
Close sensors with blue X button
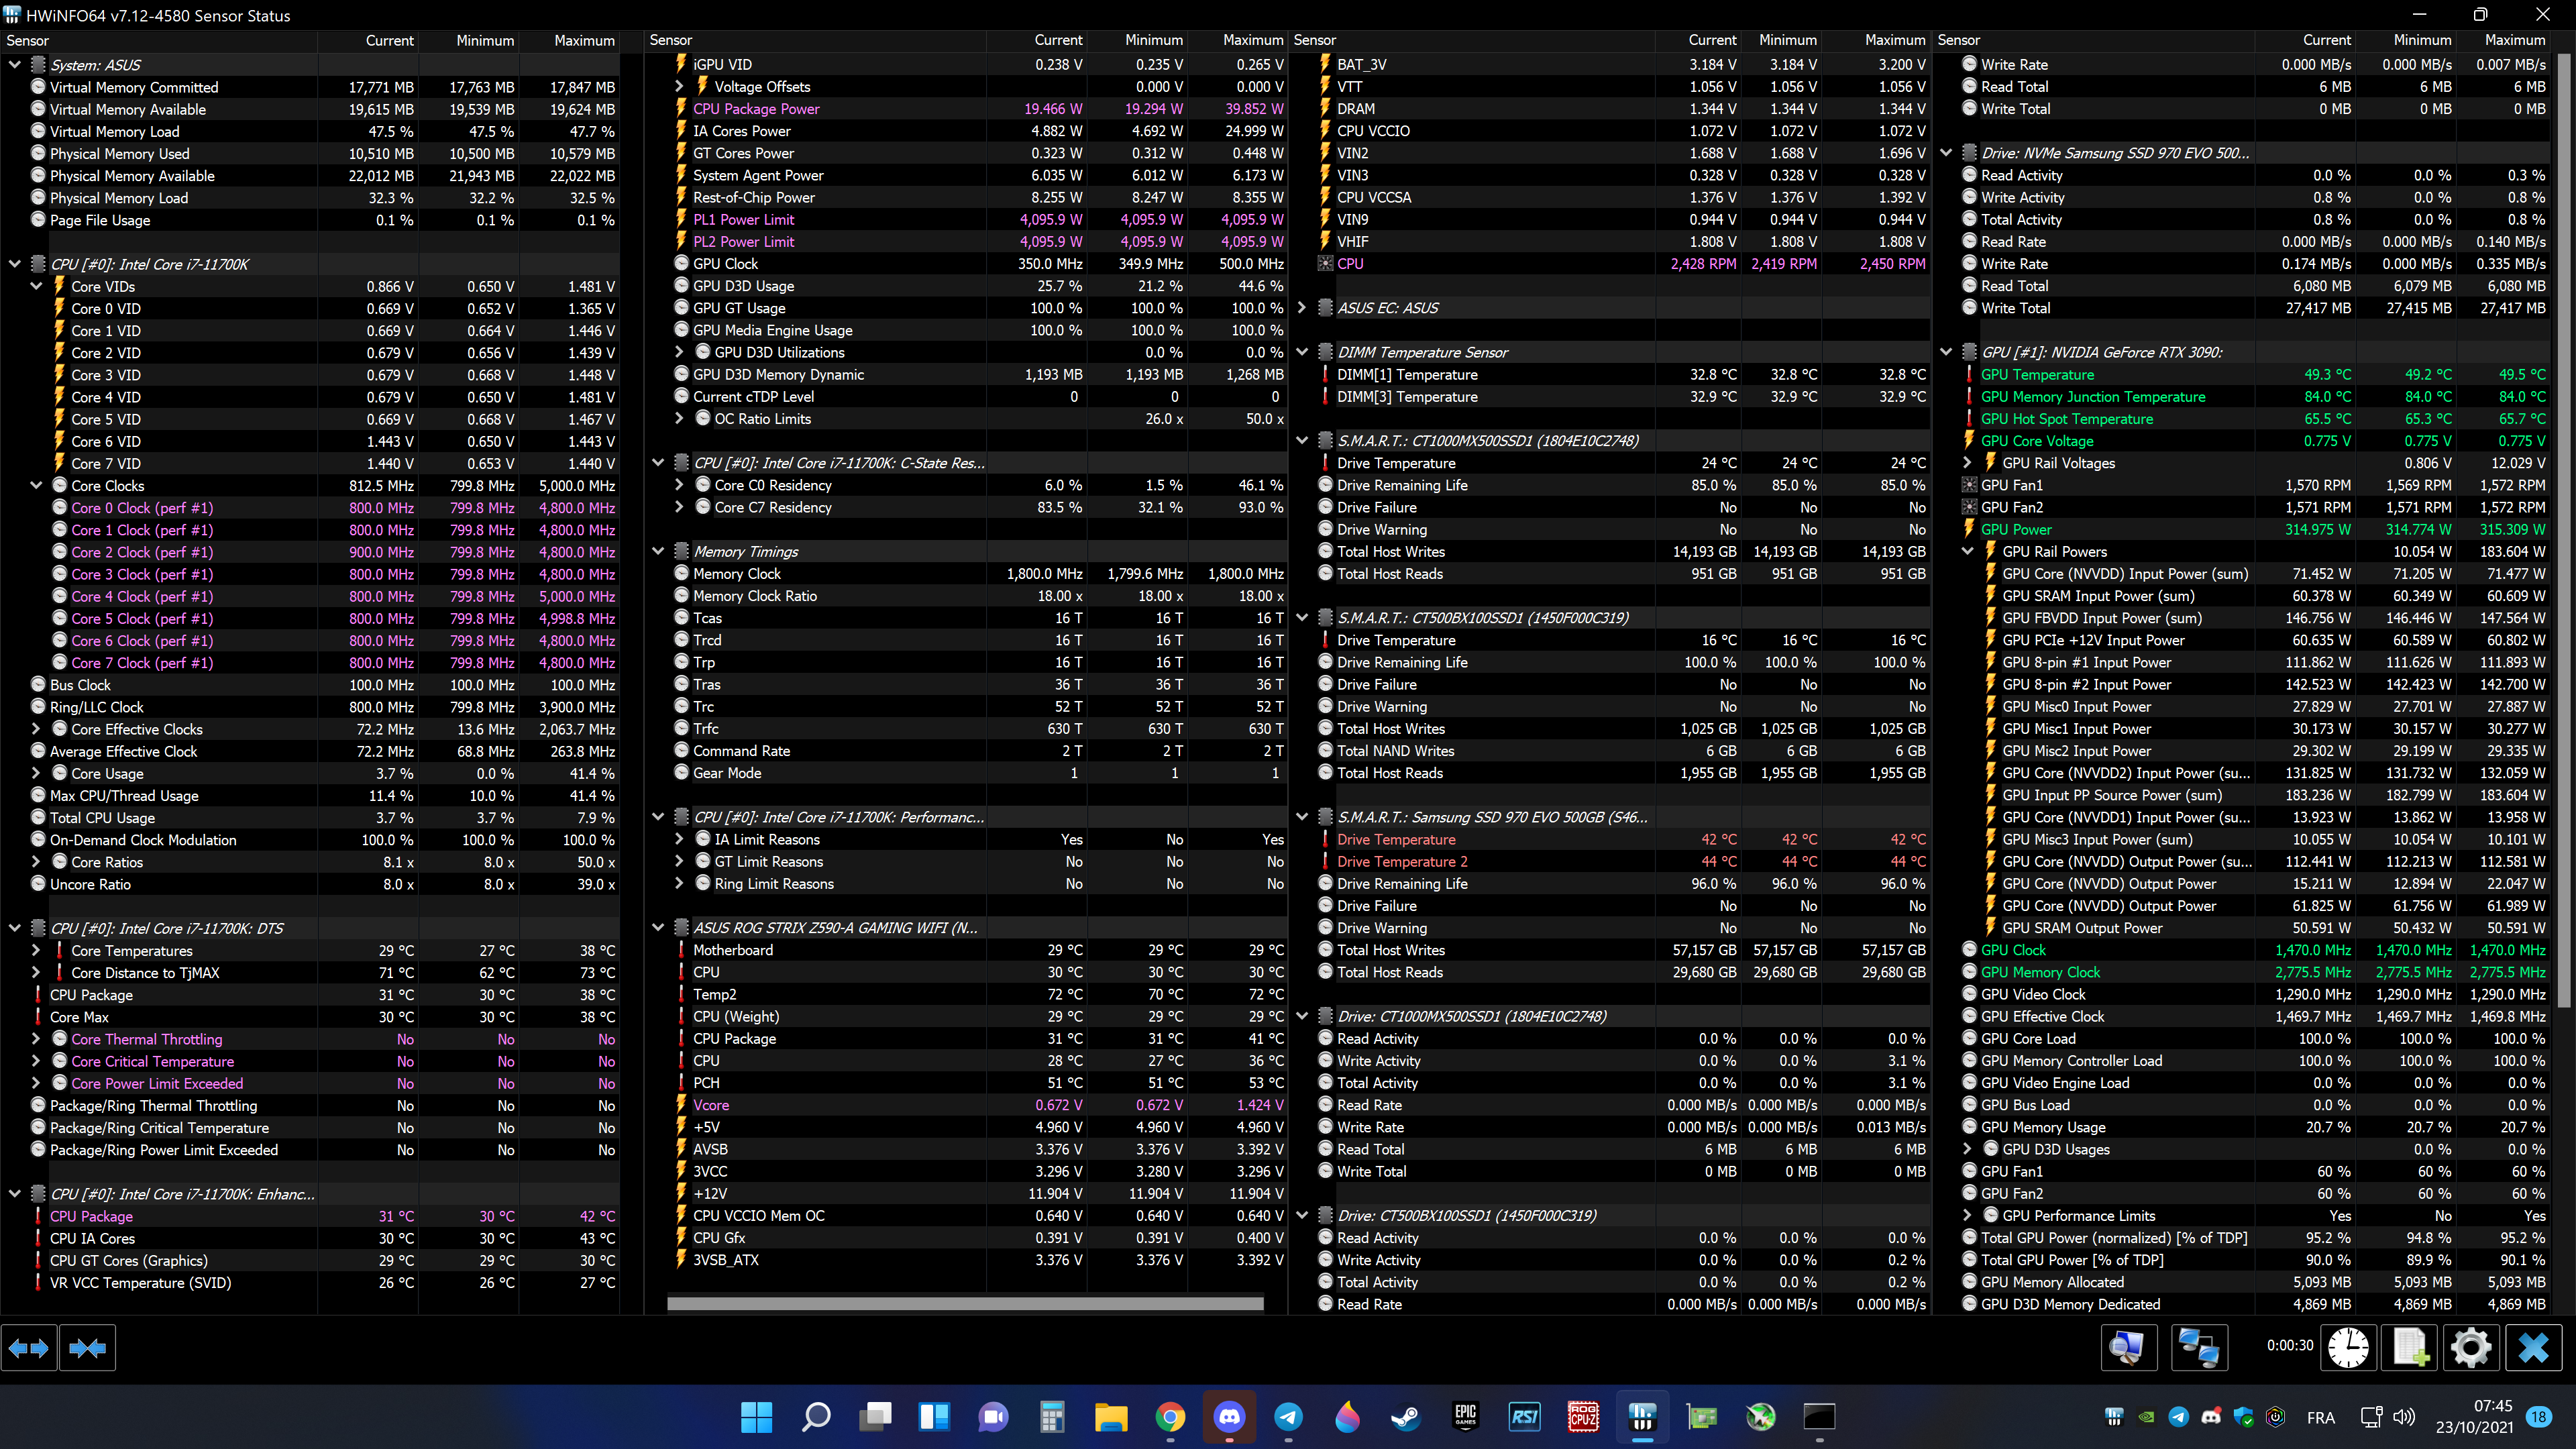(x=2533, y=1348)
